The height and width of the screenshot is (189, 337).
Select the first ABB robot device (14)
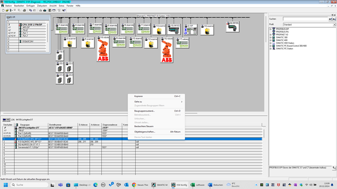[103, 50]
